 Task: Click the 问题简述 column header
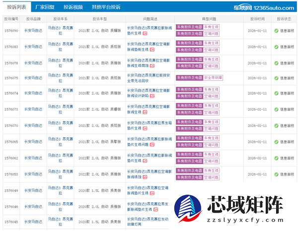[x=150, y=19]
